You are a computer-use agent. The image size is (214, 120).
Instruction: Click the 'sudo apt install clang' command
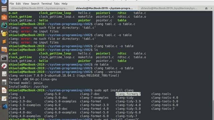click(114, 90)
